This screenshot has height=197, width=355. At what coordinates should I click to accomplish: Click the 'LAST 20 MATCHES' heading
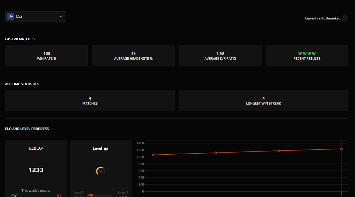[x=20, y=39]
